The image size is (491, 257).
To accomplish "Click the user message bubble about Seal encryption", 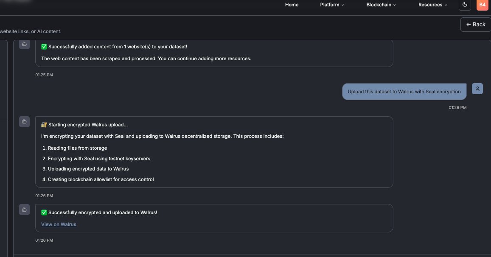I will tap(404, 91).
